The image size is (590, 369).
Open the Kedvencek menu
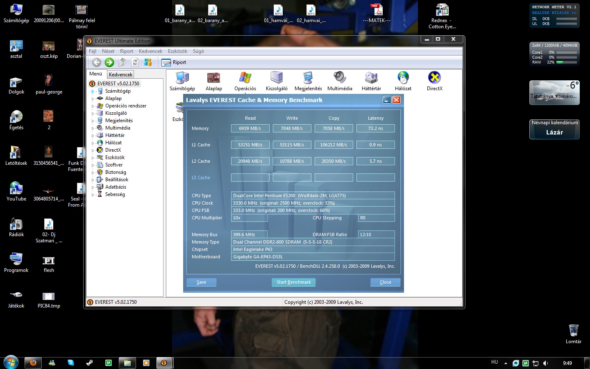pyautogui.click(x=150, y=51)
